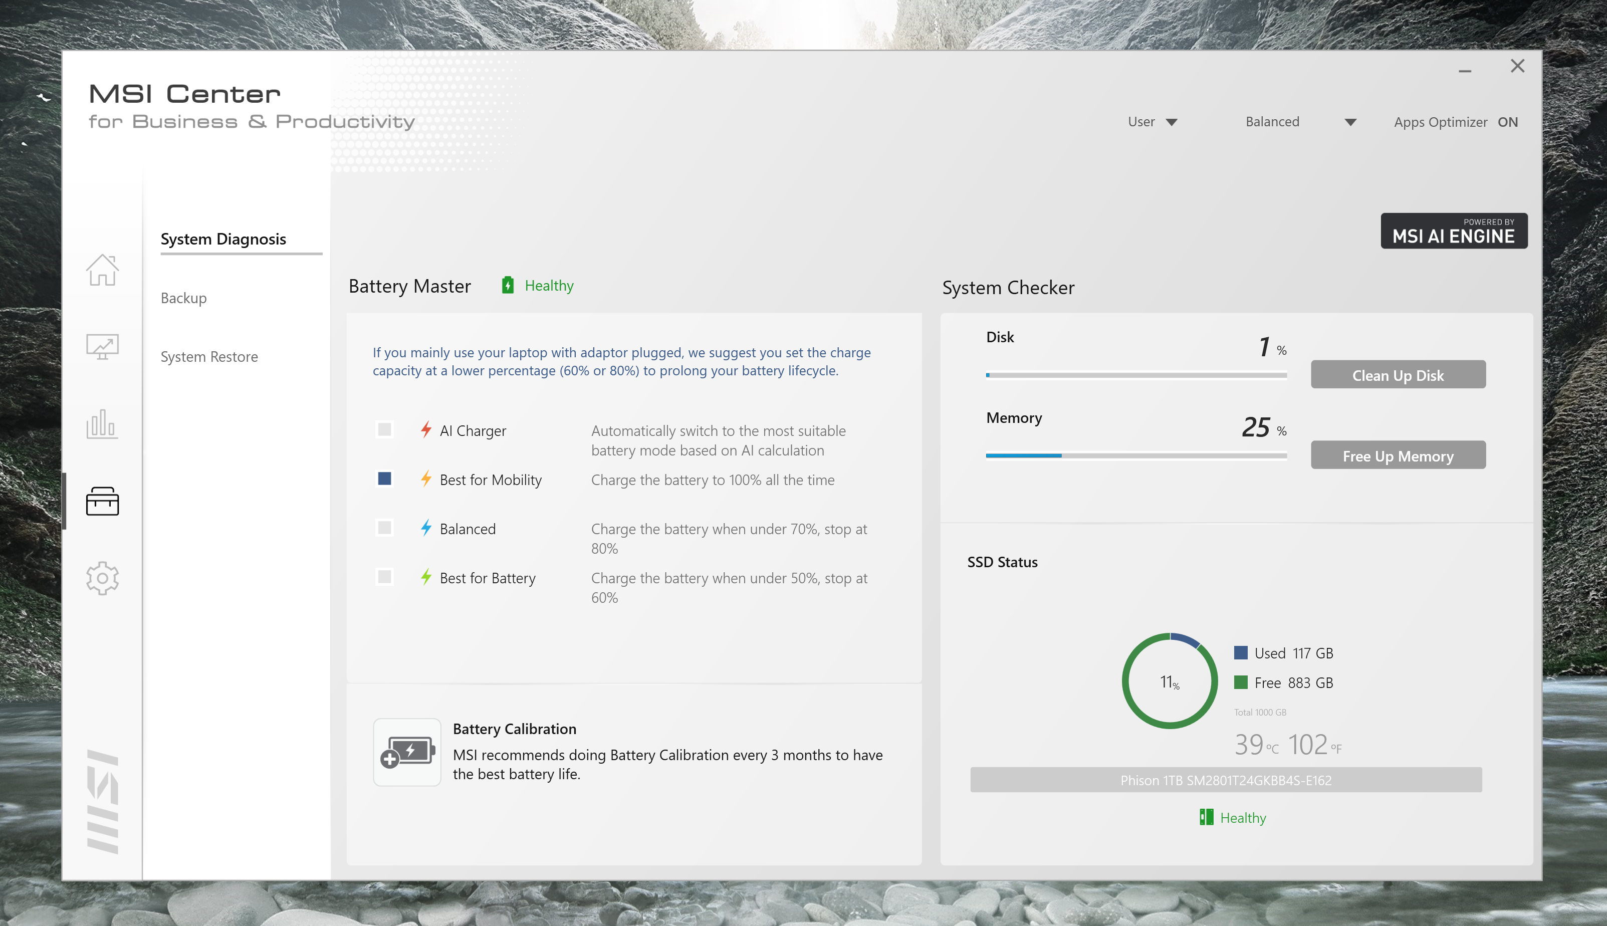Click the Memory usage progress bar

(1136, 455)
